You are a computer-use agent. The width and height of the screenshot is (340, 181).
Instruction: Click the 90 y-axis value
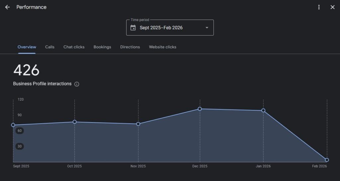click(20, 115)
